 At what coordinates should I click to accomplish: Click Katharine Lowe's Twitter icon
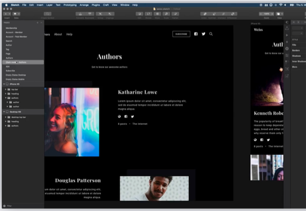click(x=133, y=116)
